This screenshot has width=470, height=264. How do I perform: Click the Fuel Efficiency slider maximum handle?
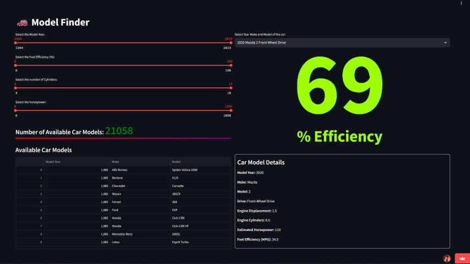tap(231, 65)
